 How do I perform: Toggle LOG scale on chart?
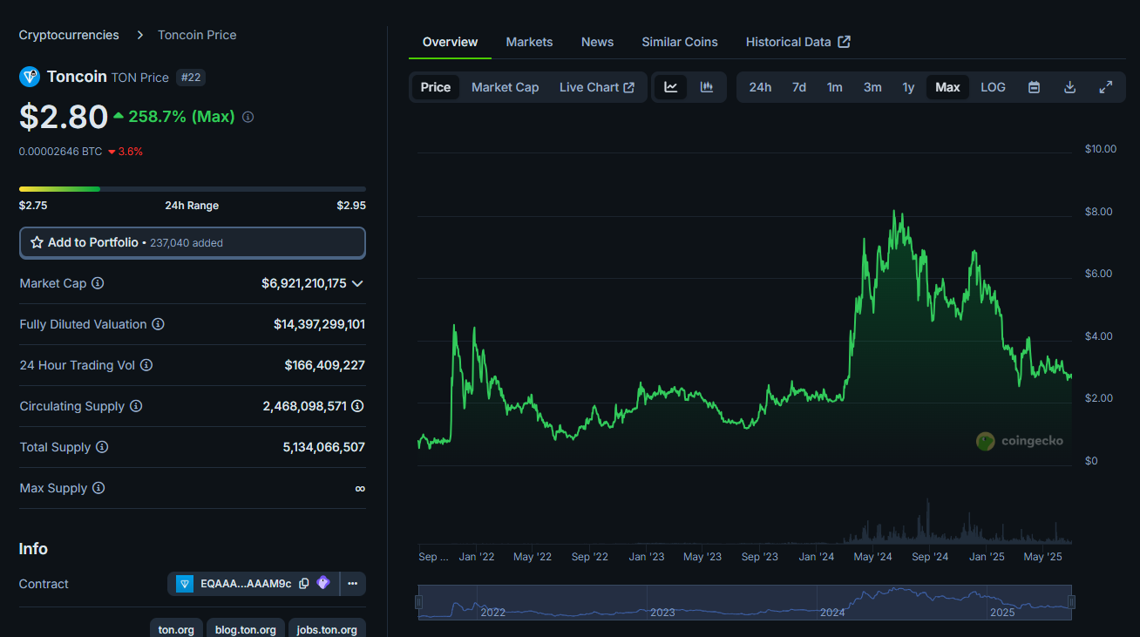point(993,87)
